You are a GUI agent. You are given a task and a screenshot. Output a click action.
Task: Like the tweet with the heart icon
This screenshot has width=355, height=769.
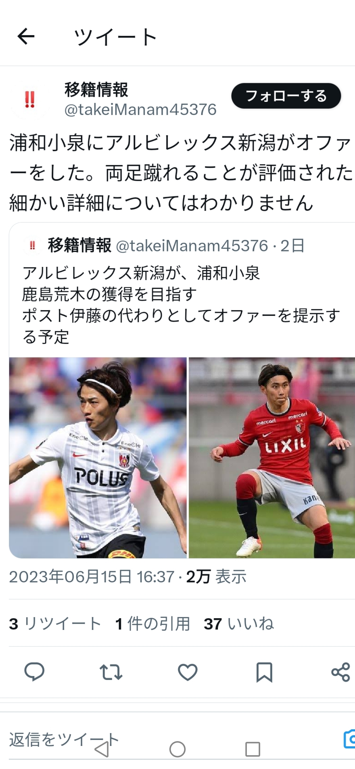(x=187, y=672)
